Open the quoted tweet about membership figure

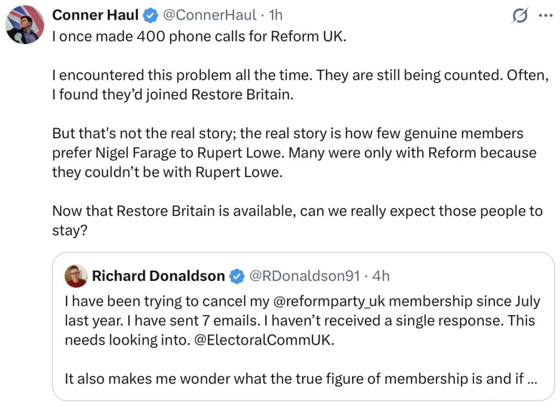coord(295,379)
